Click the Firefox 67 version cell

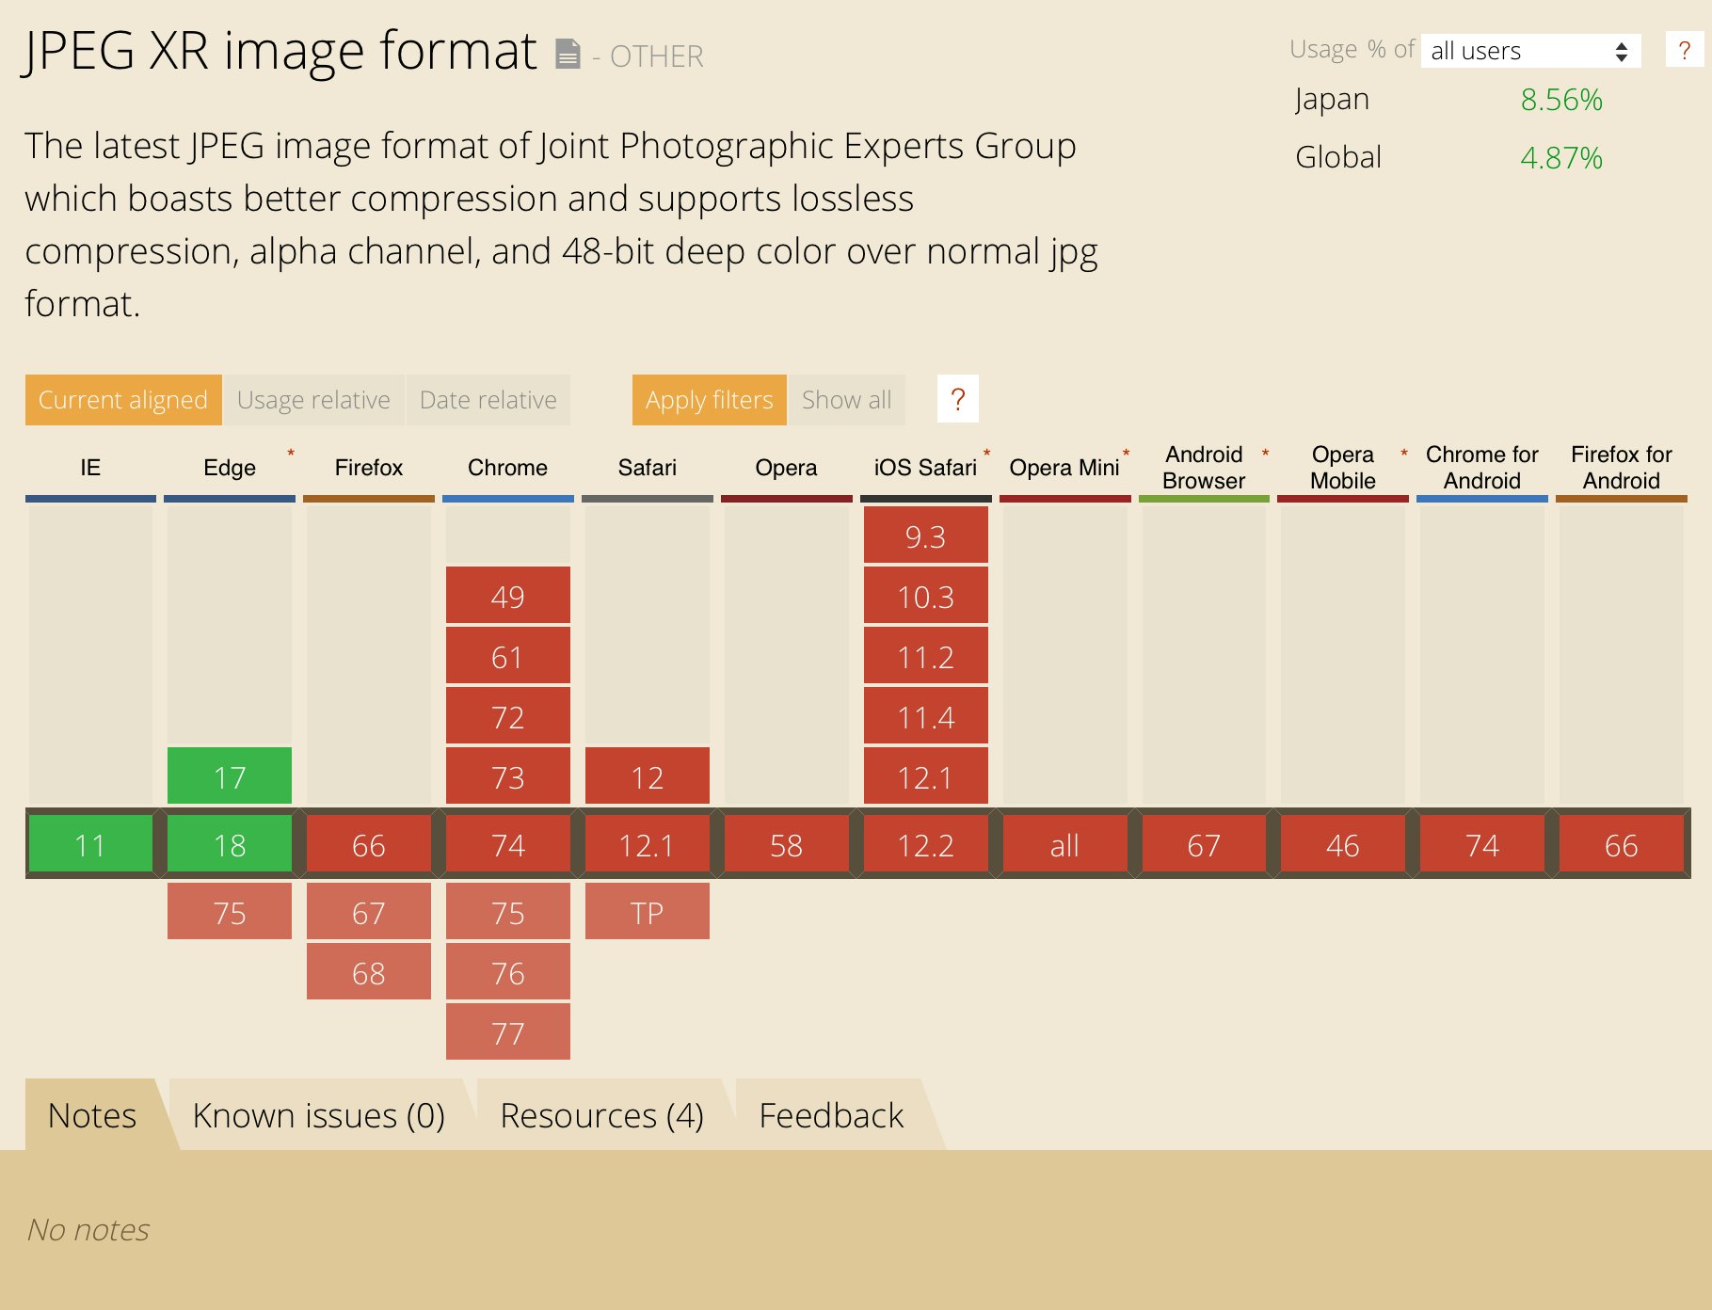coord(369,912)
